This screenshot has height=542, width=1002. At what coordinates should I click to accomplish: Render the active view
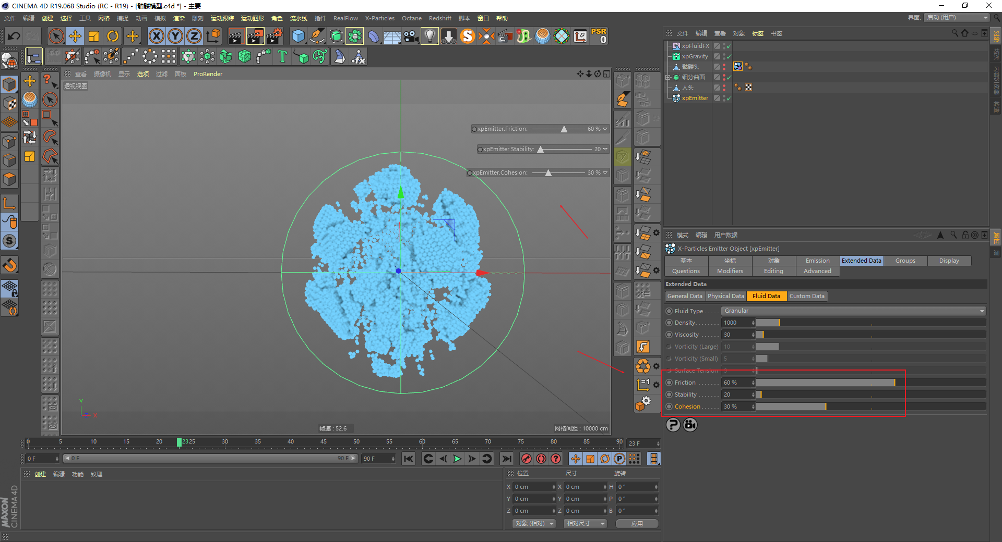point(236,36)
